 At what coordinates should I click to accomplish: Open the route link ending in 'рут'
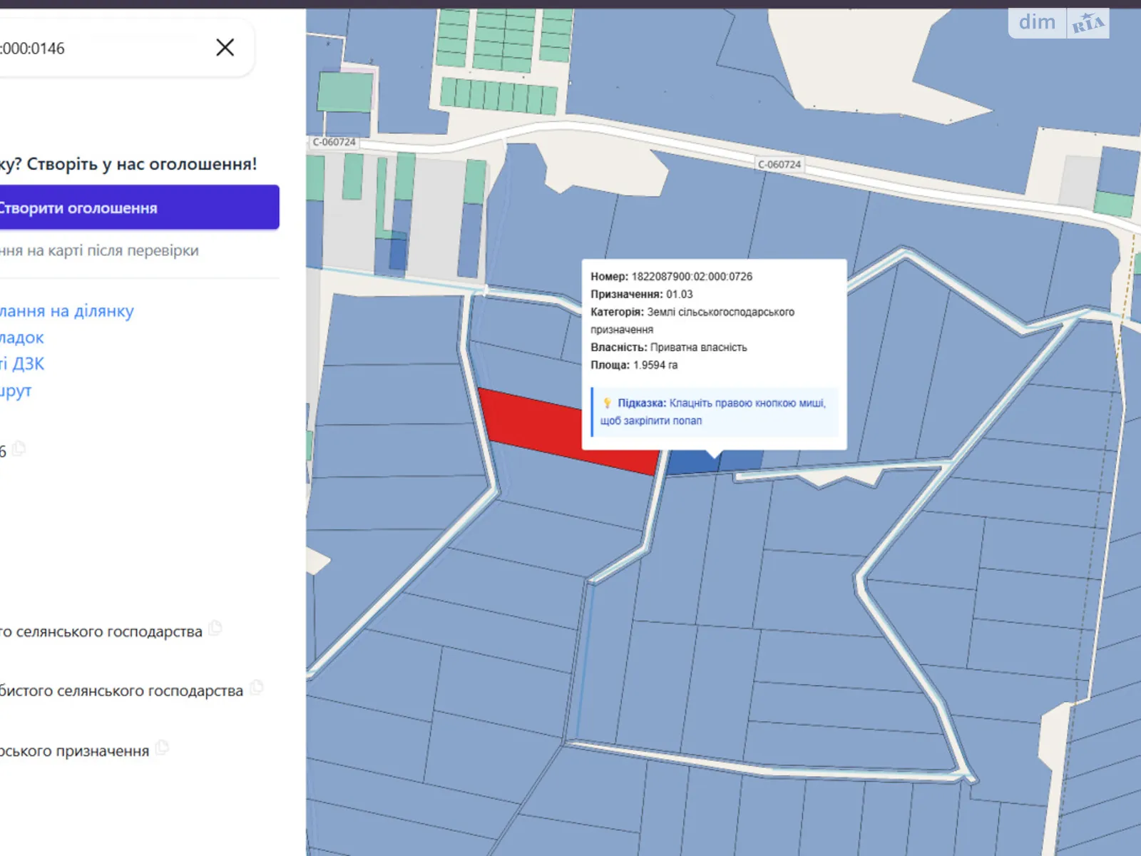coord(16,391)
